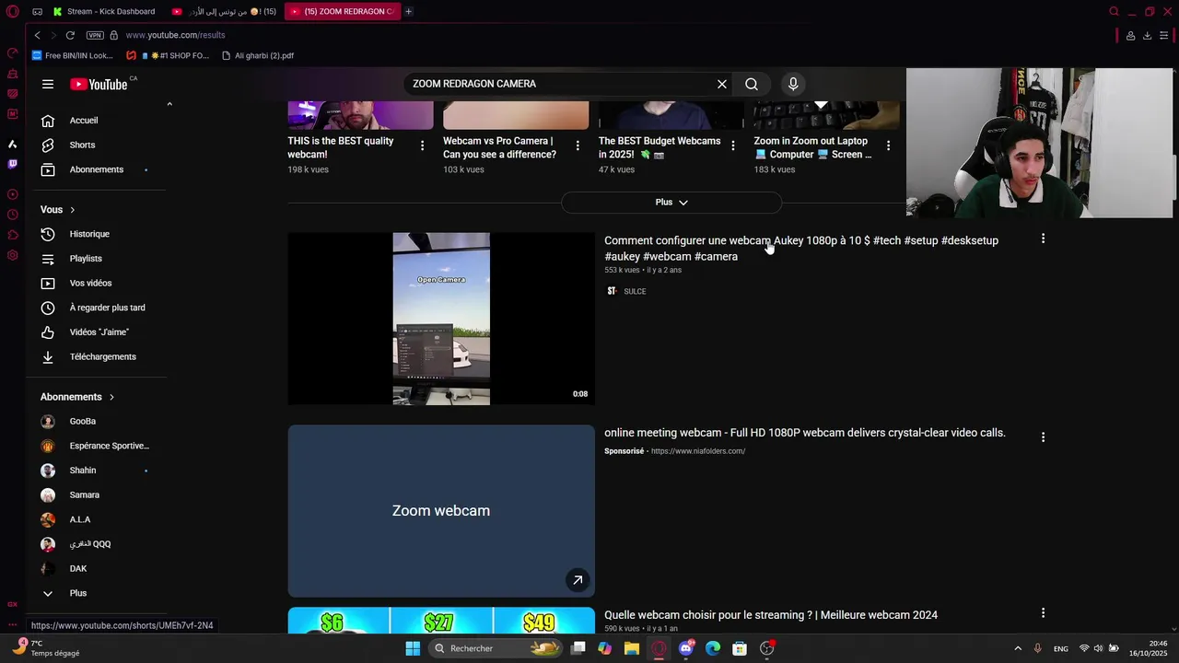The image size is (1179, 663).
Task: Open Quelle webcam choisir pour le streaming title
Action: [771, 615]
